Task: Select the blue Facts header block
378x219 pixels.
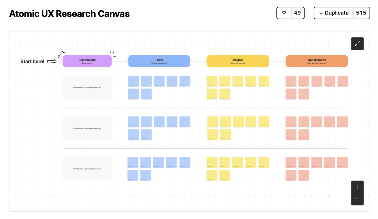Action: (x=159, y=61)
